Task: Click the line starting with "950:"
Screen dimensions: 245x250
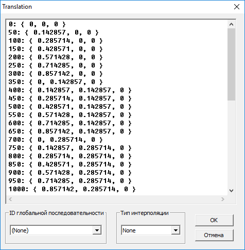Action: tap(70, 181)
